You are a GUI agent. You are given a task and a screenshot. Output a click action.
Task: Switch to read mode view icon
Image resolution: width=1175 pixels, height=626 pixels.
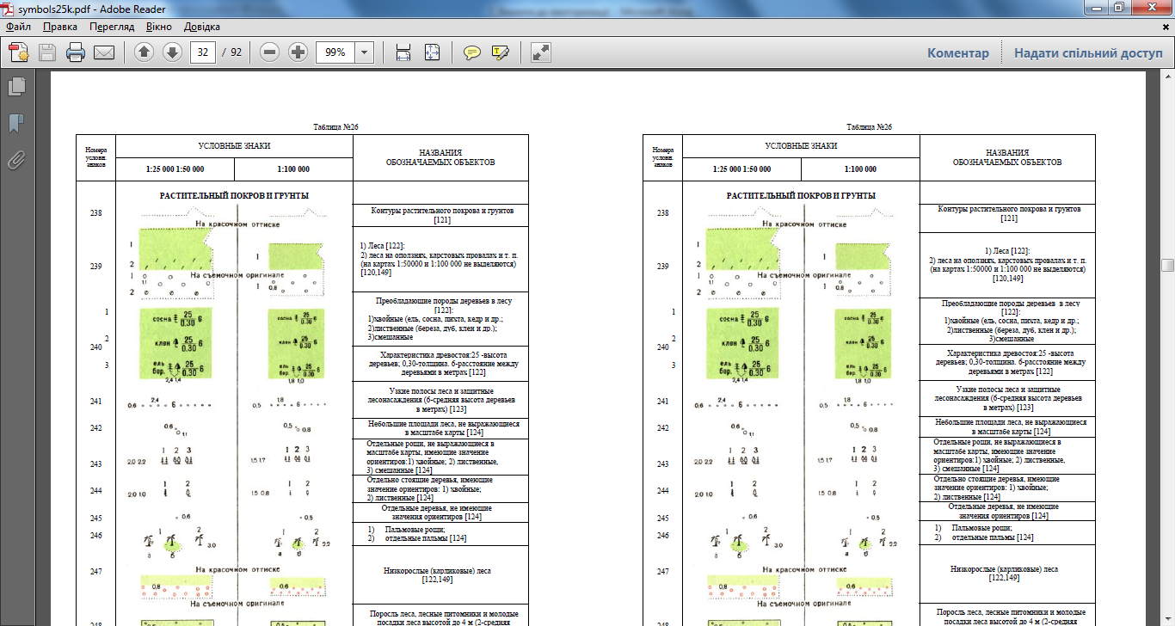click(x=541, y=52)
